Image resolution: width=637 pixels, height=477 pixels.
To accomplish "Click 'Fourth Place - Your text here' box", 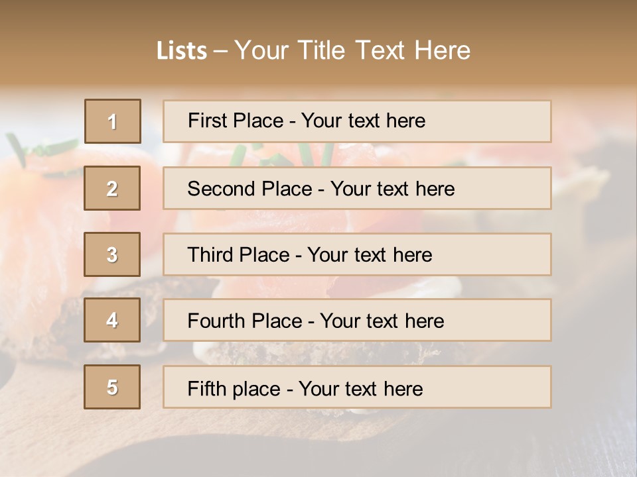I will click(357, 321).
